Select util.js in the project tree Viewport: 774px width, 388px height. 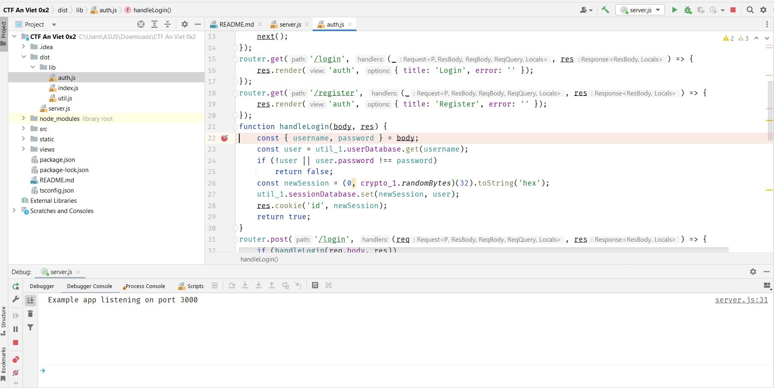65,98
